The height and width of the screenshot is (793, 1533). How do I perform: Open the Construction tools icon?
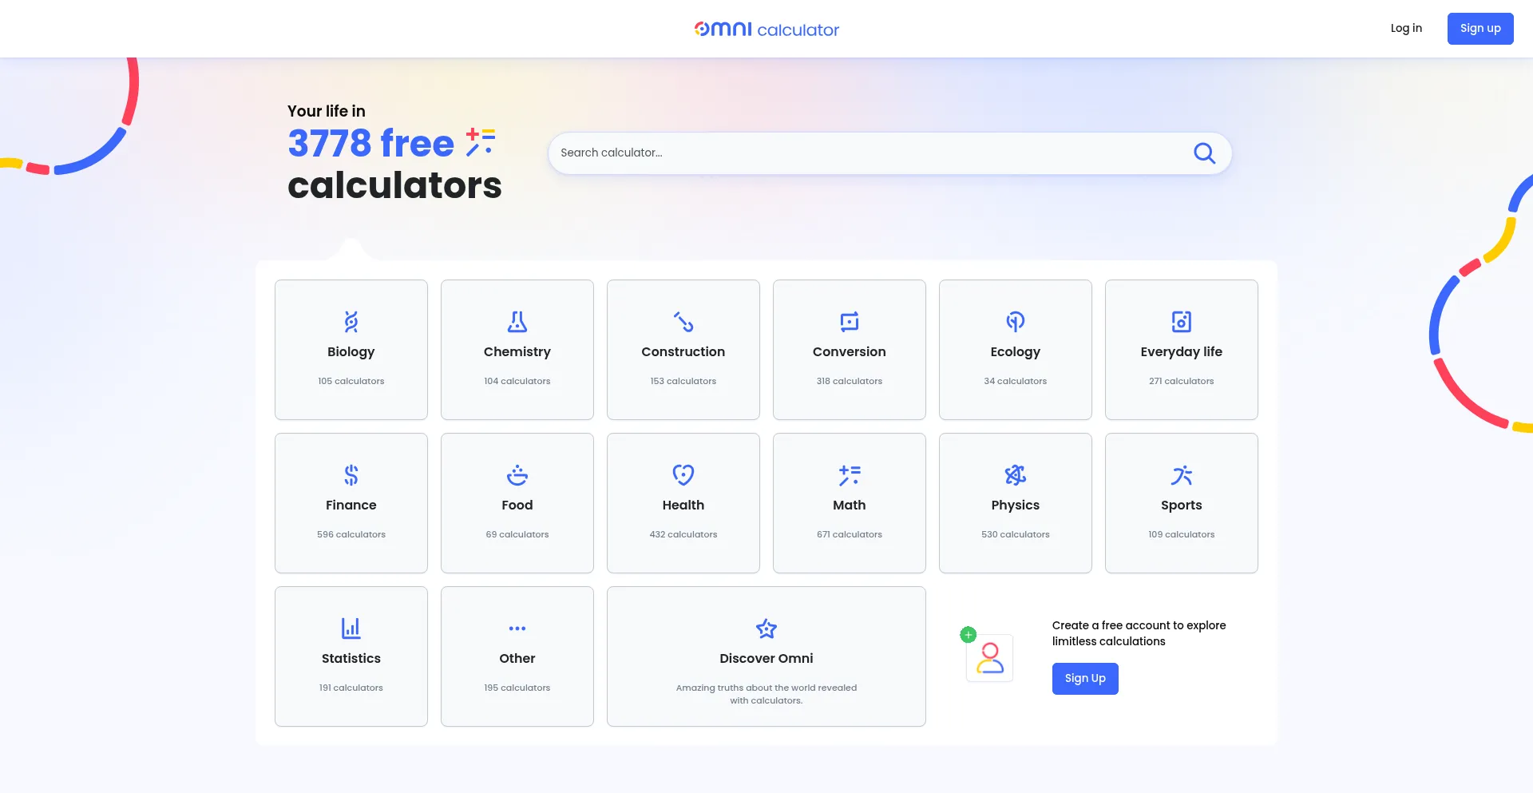pyautogui.click(x=683, y=322)
